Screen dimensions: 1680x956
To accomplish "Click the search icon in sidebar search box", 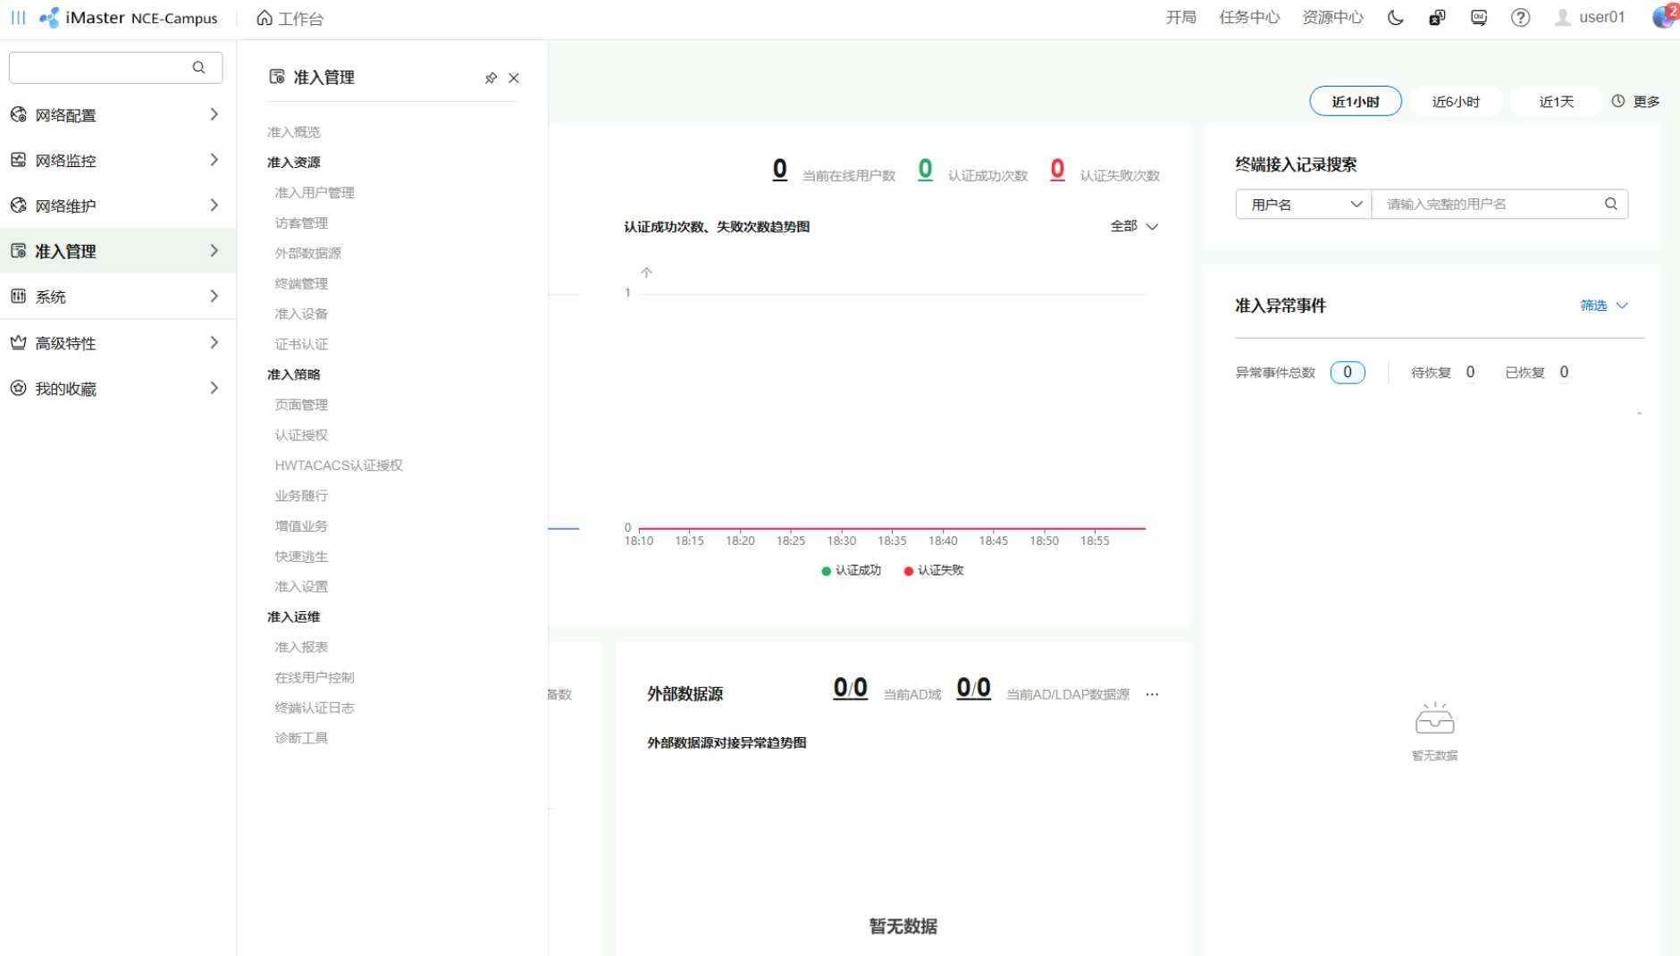I will tap(198, 68).
